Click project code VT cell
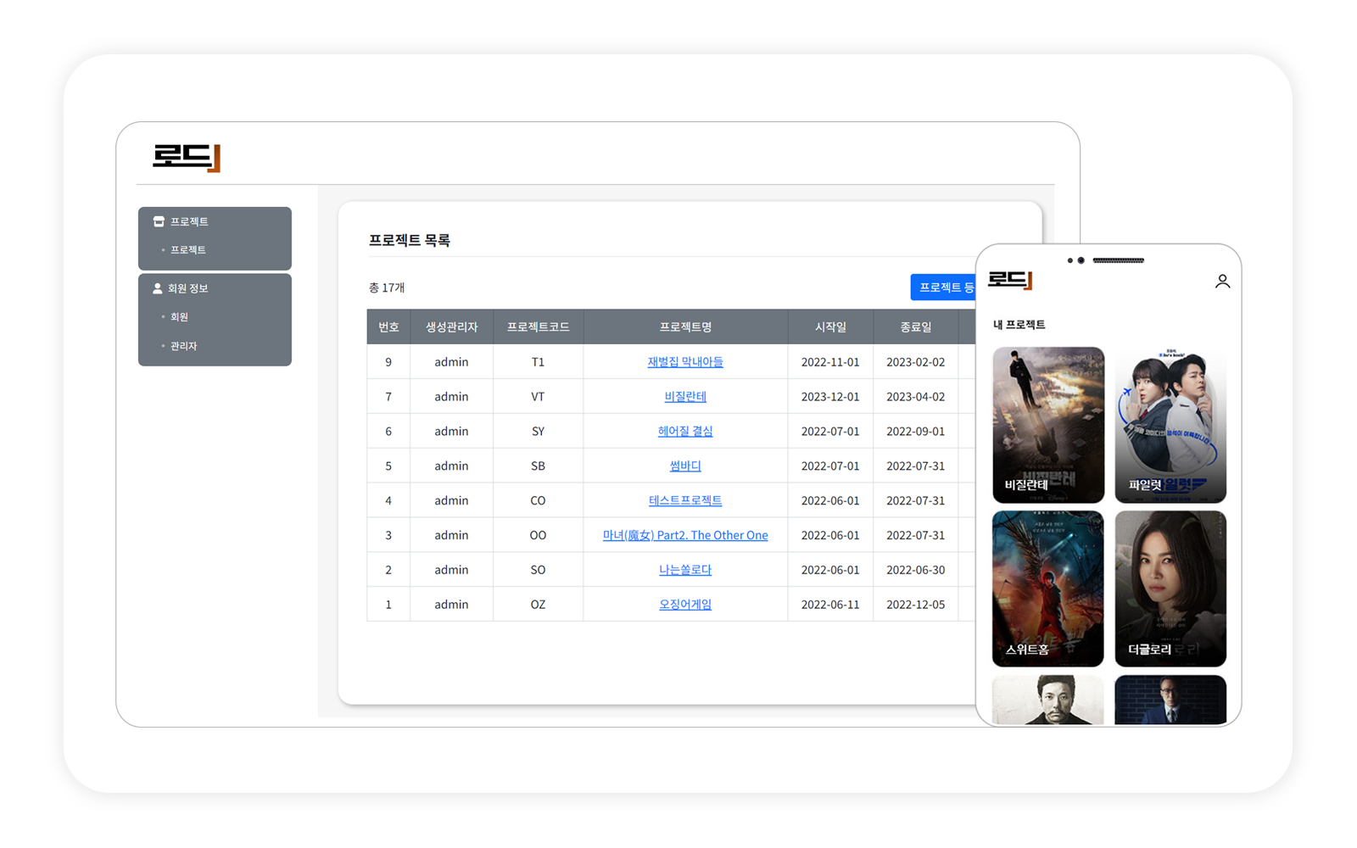Viewport: 1357px width, 848px height. point(538,397)
